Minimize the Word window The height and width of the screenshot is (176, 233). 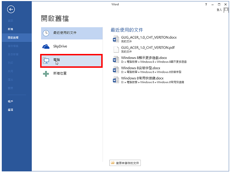pyautogui.click(x=212, y=5)
